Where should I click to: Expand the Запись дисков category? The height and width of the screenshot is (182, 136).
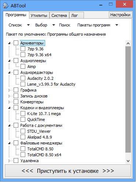pyautogui.click(x=9, y=96)
